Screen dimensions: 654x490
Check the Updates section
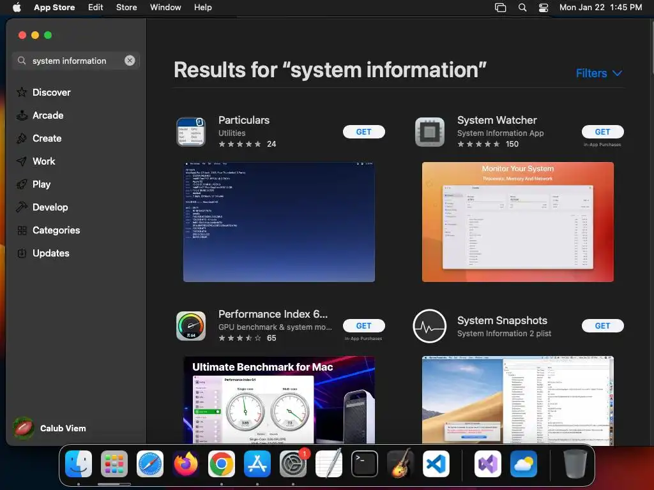(x=43, y=253)
